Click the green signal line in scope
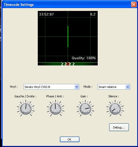Screen dimensions: 138x147 click(x=68, y=36)
